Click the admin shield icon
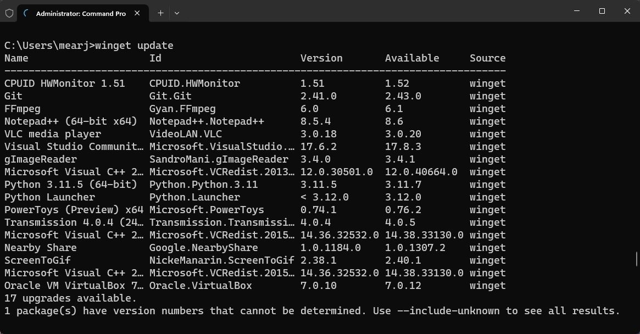640x334 pixels. 9,13
